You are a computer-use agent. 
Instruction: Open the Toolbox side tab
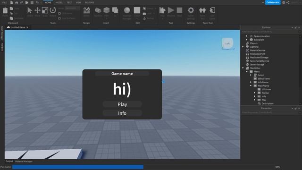click(2, 47)
